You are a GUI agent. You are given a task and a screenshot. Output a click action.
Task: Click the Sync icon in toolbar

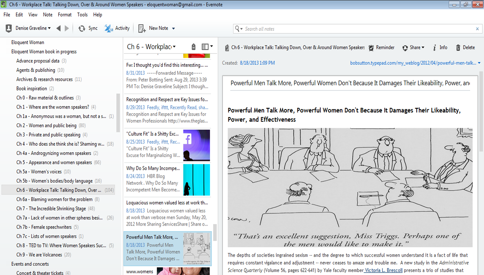[x=82, y=28]
